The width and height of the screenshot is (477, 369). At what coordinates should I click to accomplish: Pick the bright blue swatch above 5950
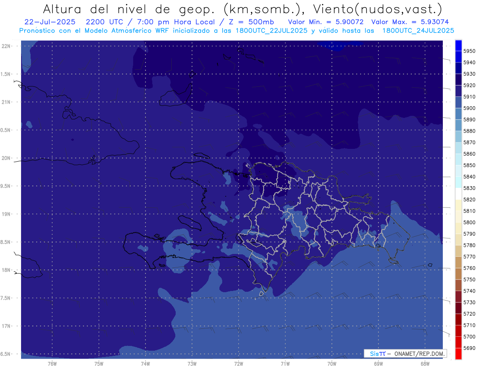(458, 45)
